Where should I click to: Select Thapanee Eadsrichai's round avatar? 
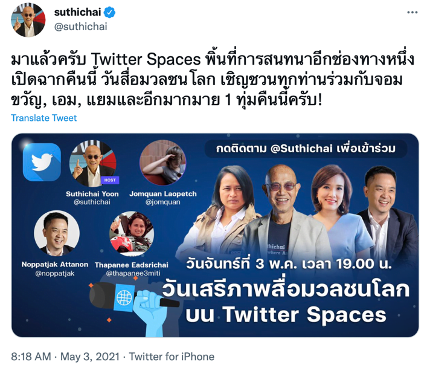click(132, 233)
